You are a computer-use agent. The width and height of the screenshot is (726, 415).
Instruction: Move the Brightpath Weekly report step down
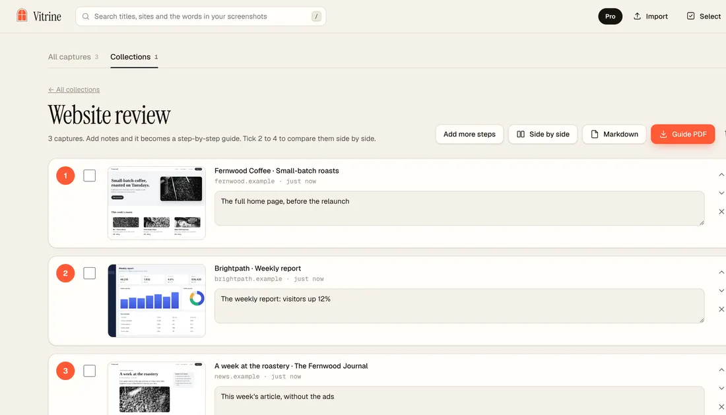click(721, 290)
